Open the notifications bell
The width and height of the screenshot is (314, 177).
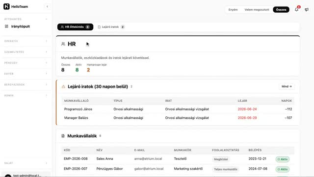[x=296, y=9]
